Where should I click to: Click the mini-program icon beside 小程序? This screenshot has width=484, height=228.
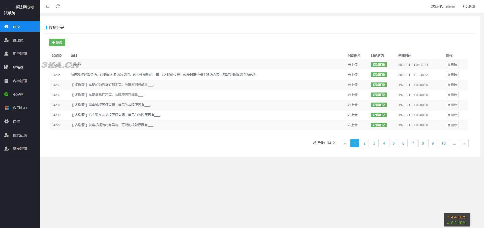7,94
